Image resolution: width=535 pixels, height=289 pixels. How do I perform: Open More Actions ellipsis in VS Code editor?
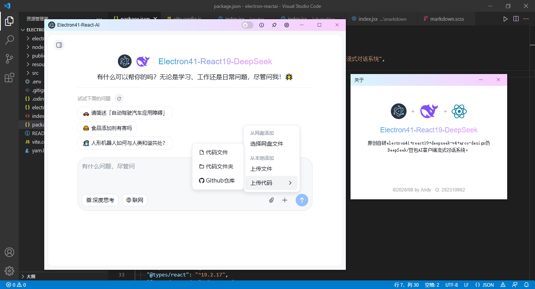[526, 19]
